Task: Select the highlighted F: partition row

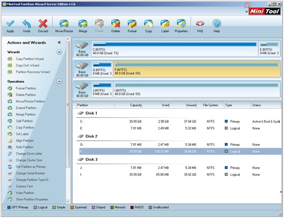Action: pos(180,151)
